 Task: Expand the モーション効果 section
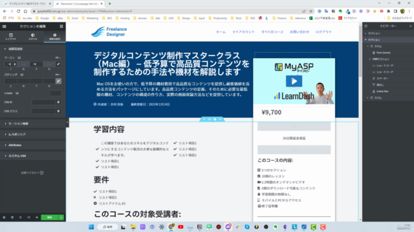tap(33, 124)
